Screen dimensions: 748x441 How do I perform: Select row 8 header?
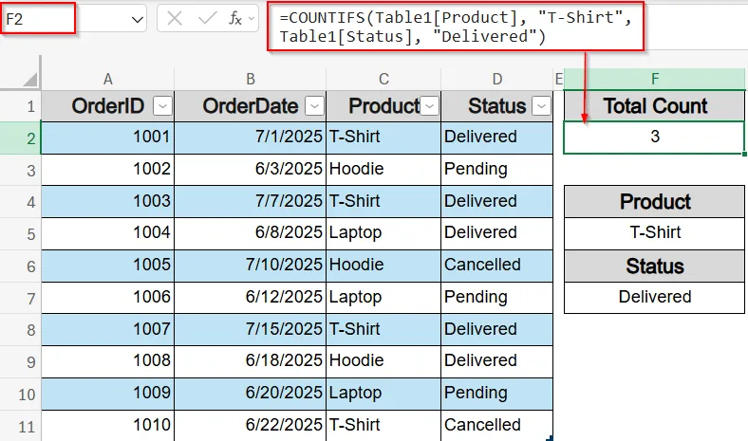tap(21, 329)
